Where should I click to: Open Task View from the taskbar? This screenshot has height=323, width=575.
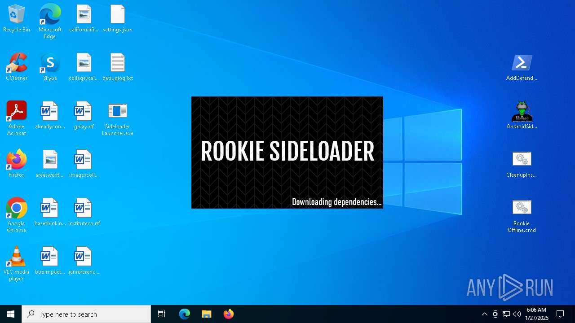[162, 314]
